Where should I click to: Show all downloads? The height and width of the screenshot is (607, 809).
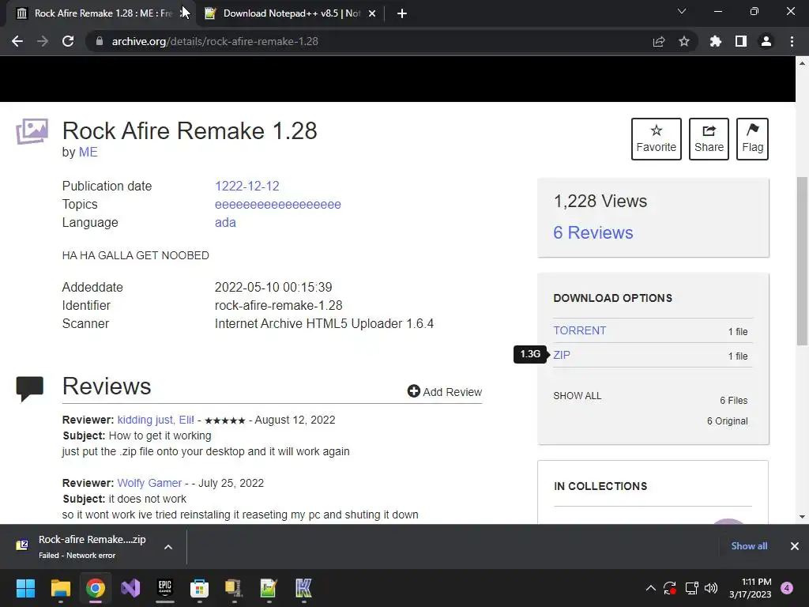tap(749, 546)
